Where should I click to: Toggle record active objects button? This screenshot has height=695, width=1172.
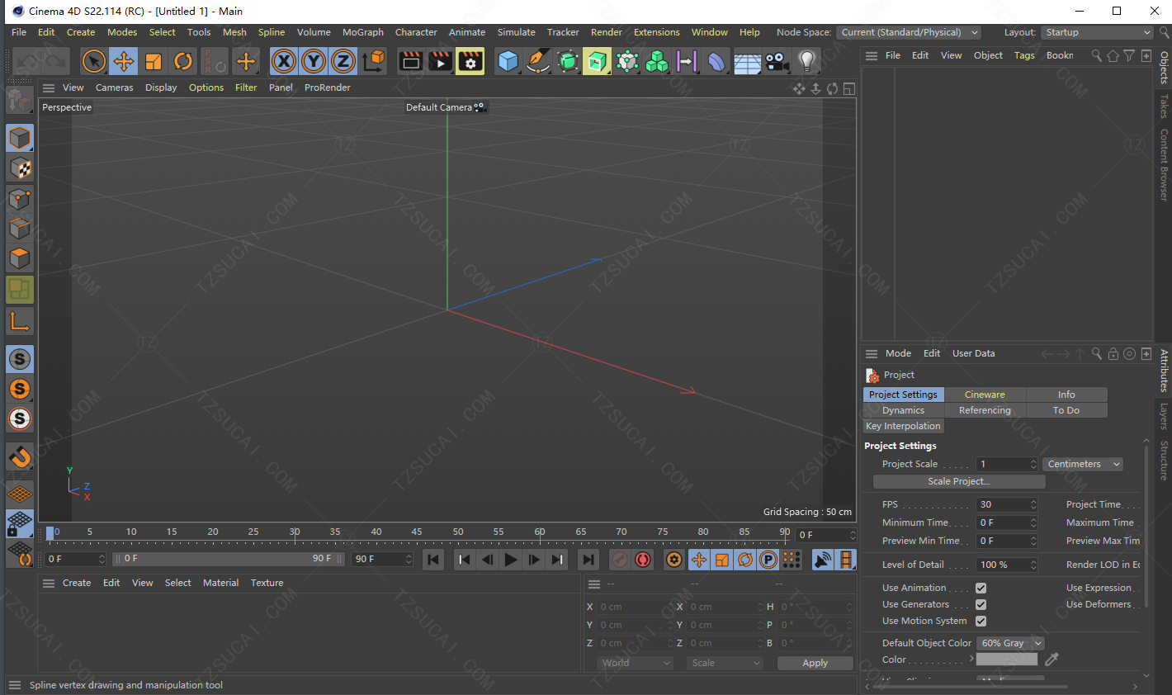[620, 560]
